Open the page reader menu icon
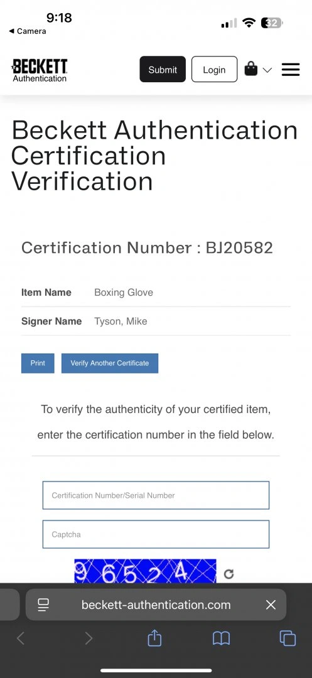This screenshot has height=678, width=312. tap(44, 605)
